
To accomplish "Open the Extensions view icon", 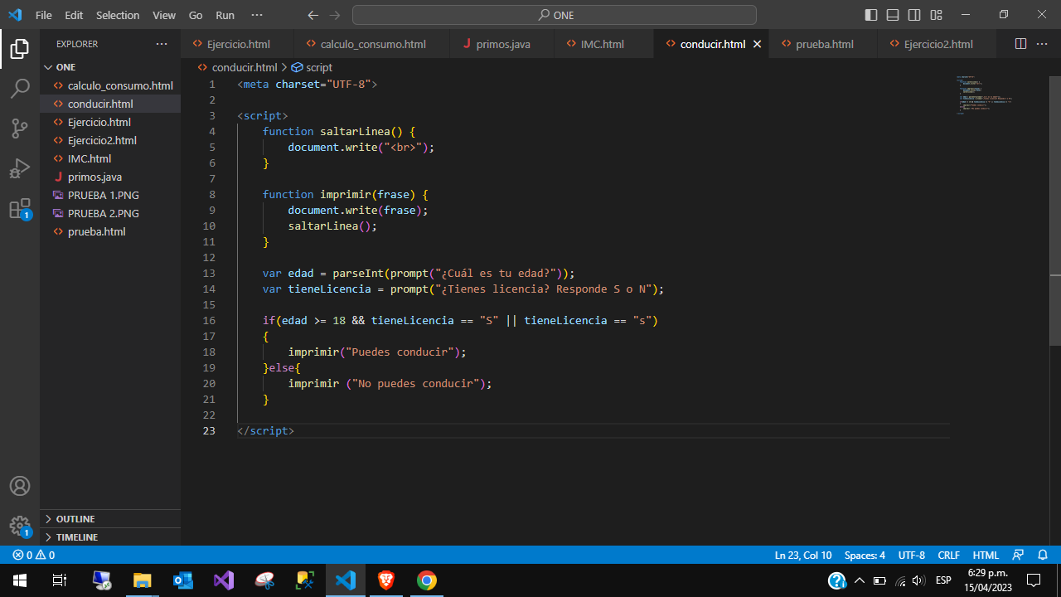I will coord(20,208).
